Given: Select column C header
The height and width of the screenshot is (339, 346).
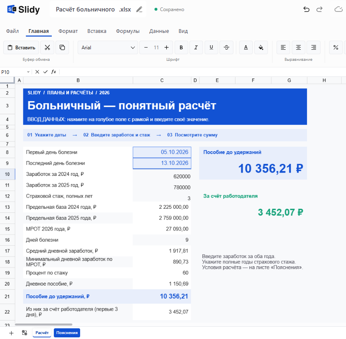Looking at the screenshot, I should 162,81.
